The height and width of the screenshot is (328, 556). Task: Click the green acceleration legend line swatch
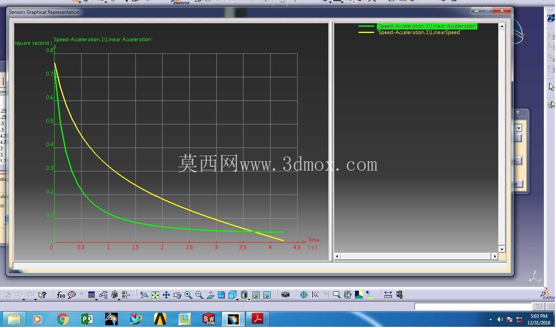[x=366, y=26]
